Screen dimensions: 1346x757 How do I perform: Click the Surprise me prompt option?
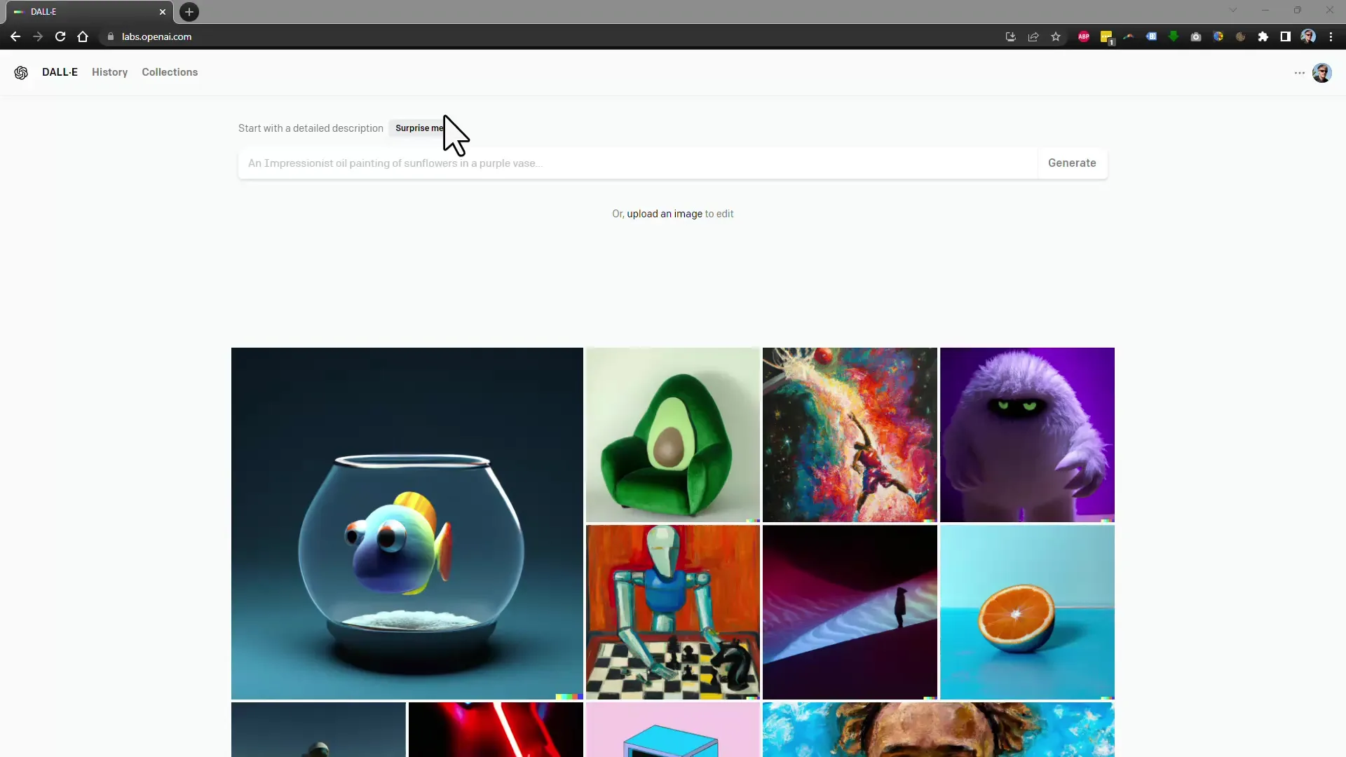[x=420, y=128]
